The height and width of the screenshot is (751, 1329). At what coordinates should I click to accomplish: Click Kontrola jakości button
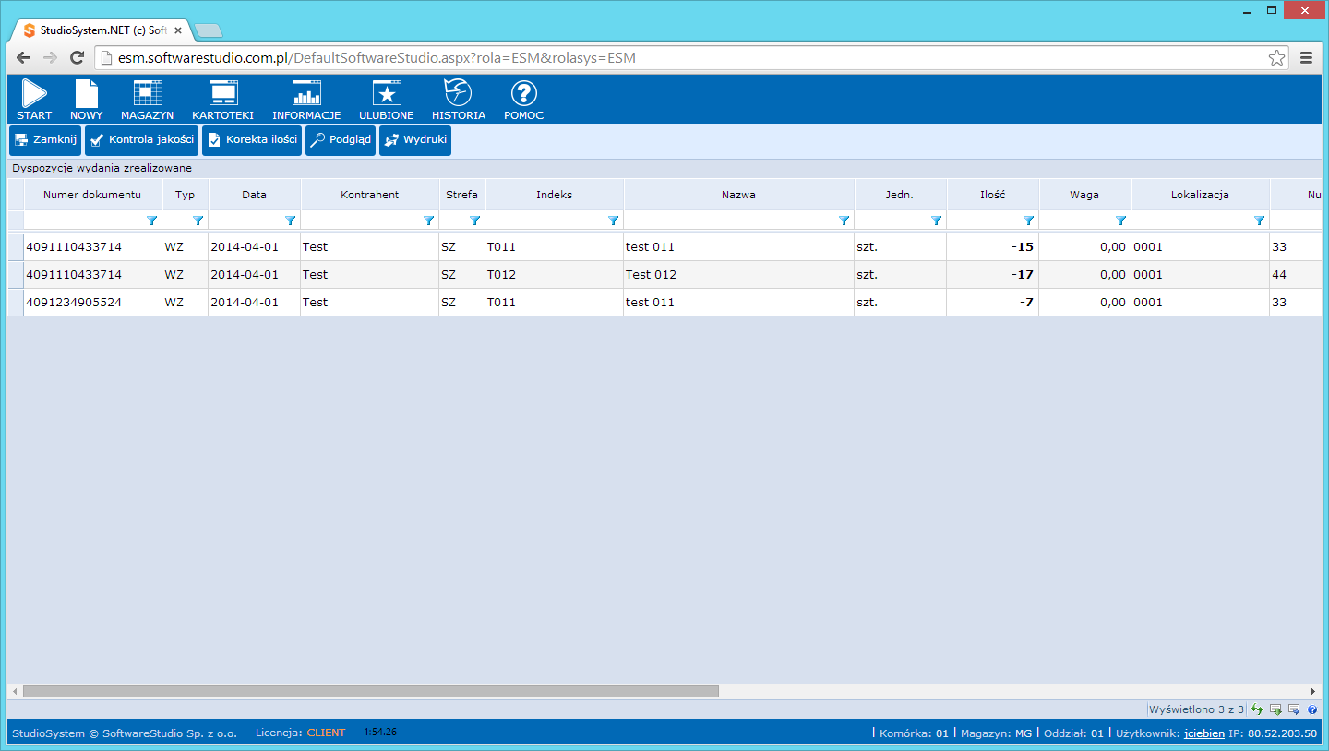[142, 140]
